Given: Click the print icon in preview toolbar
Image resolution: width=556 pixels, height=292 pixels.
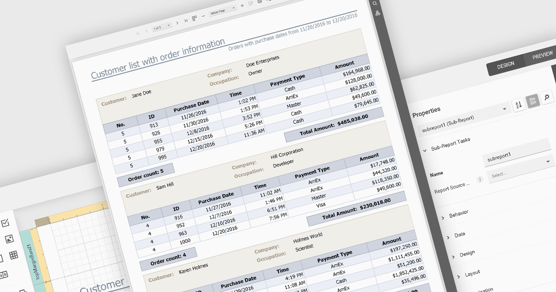Looking at the screenshot, I should pyautogui.click(x=259, y=2).
